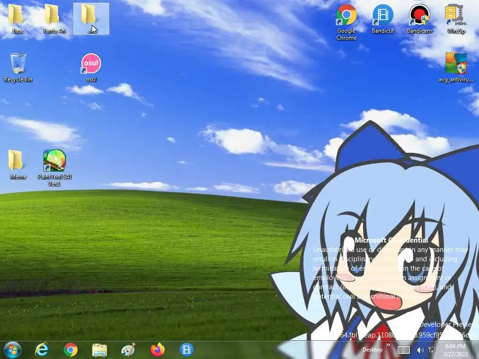
Task: Open Google Chrome desktop shortcut
Action: point(346,22)
